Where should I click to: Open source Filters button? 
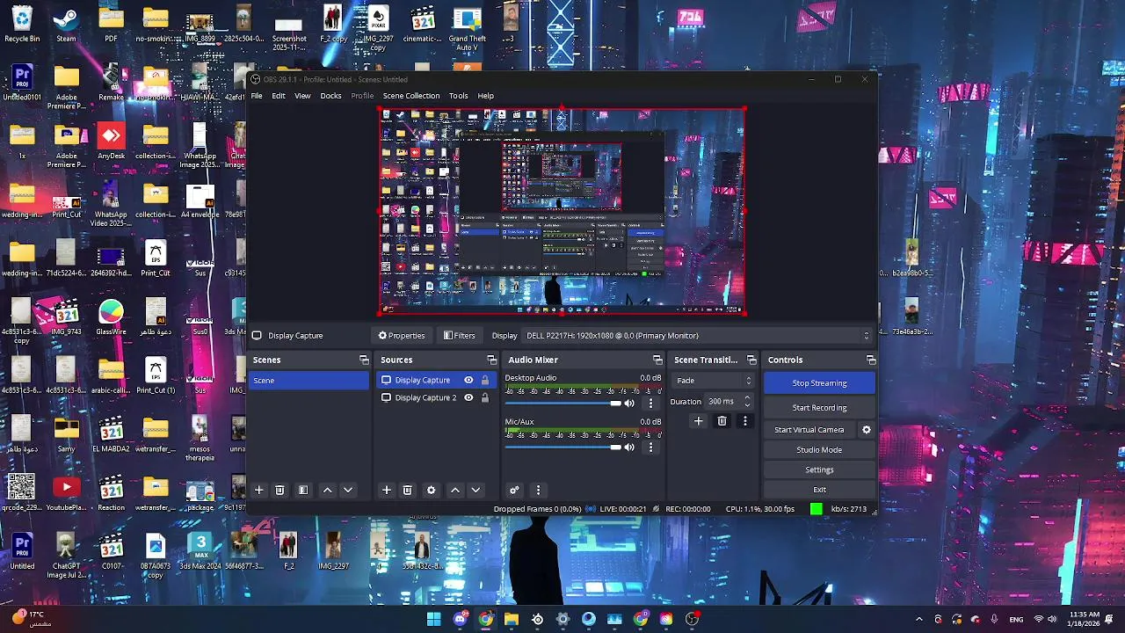(459, 335)
